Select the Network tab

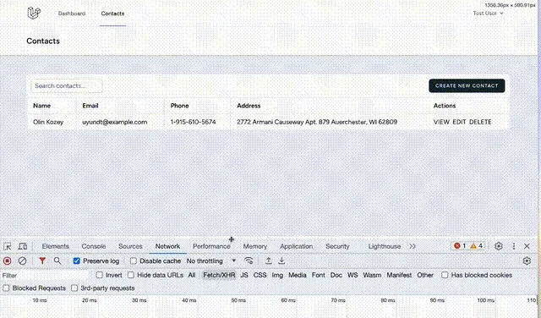click(x=167, y=246)
